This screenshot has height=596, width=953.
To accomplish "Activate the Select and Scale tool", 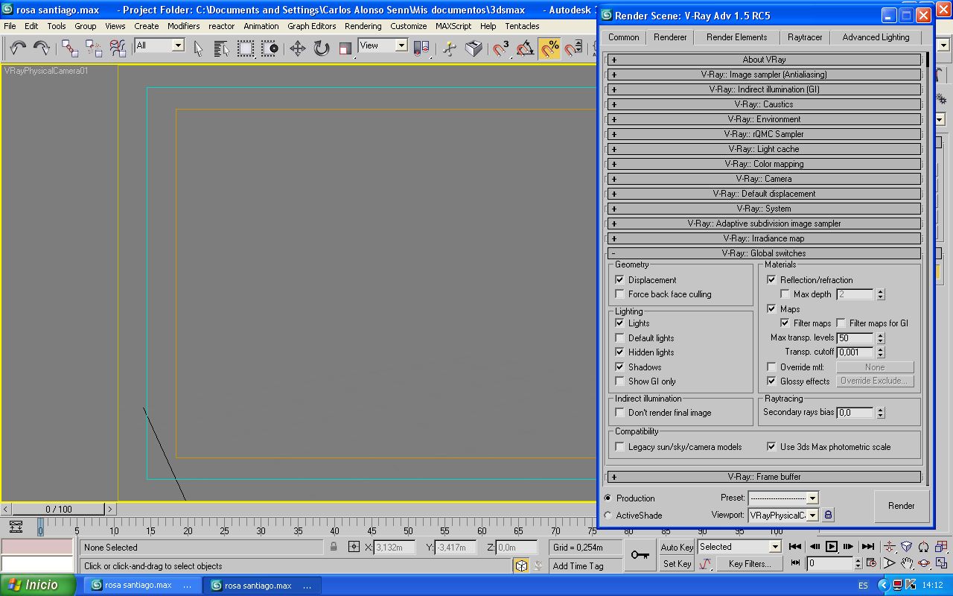I will pyautogui.click(x=345, y=48).
